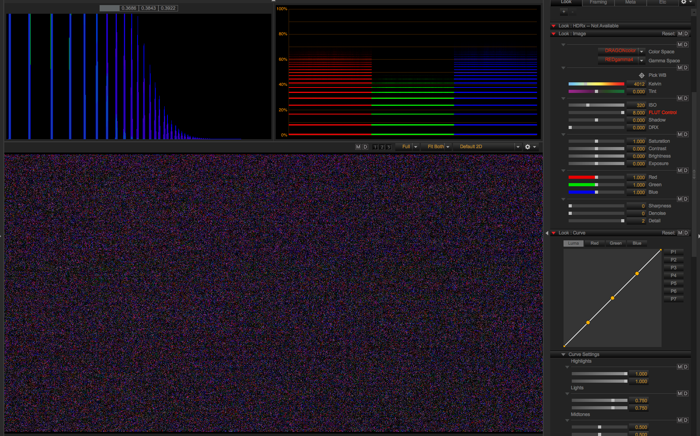The width and height of the screenshot is (700, 436).
Task: Collapse the Curve Settings section
Action: click(563, 354)
